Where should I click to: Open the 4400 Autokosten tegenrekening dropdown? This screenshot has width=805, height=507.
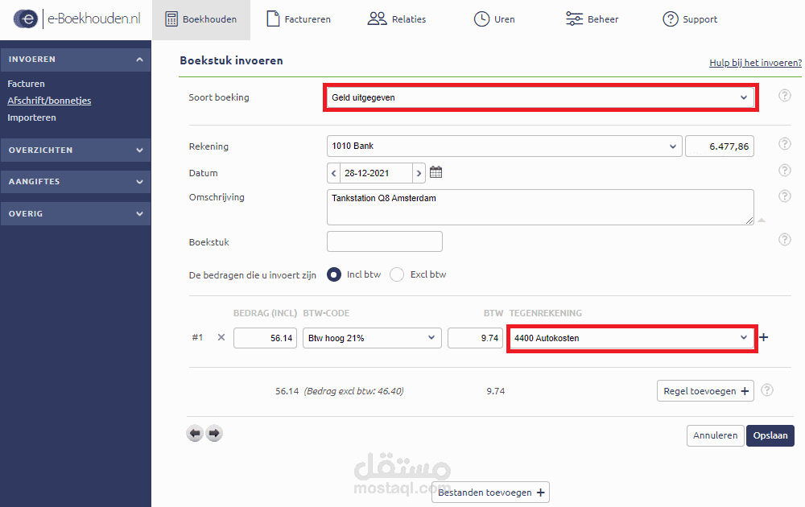[x=631, y=338]
